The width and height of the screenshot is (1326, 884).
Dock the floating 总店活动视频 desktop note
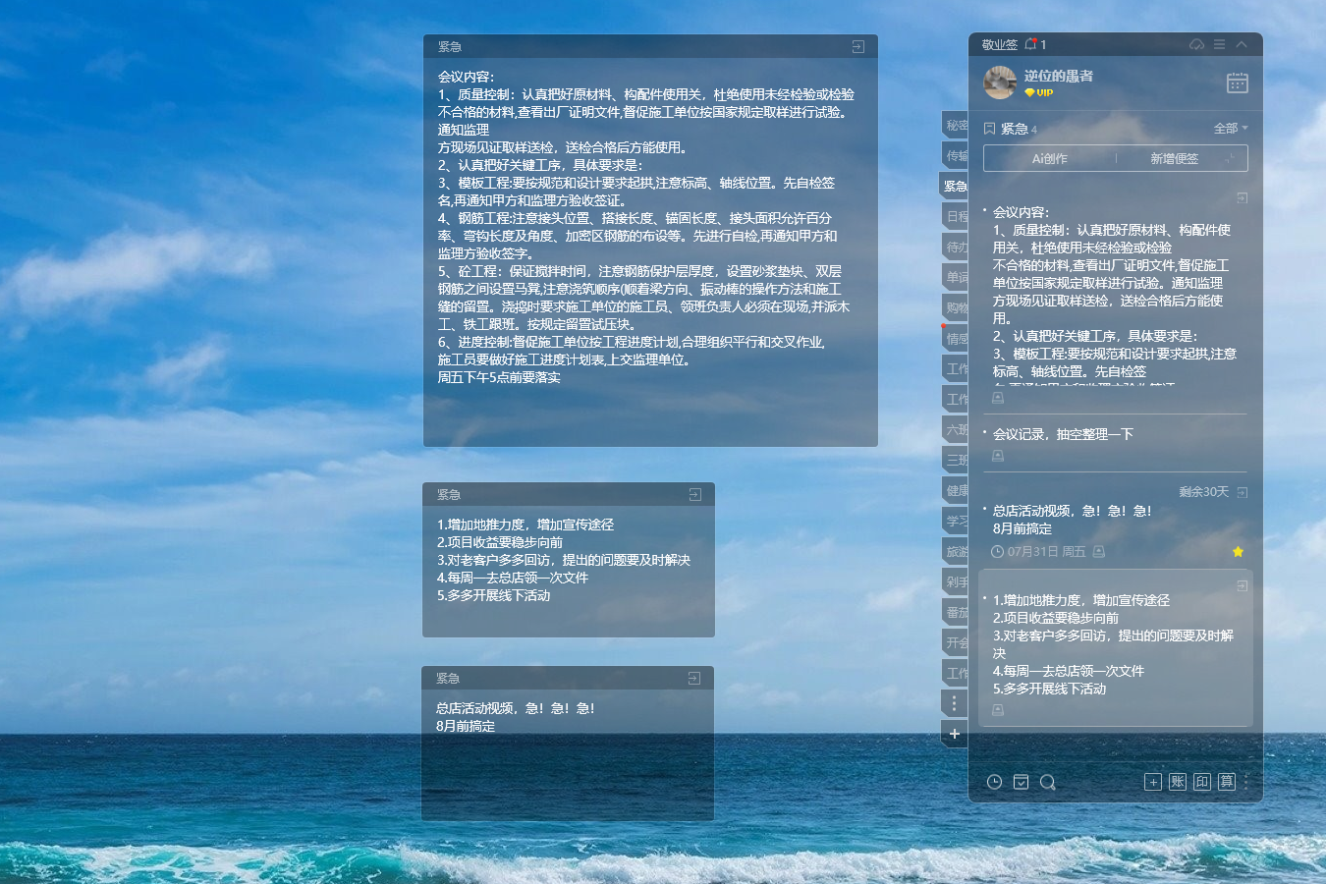[x=693, y=679]
